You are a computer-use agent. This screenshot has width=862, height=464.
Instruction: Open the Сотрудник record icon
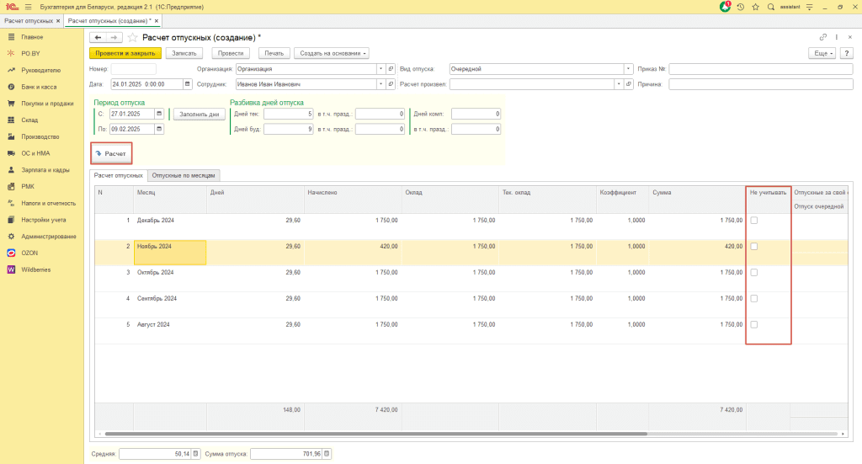[391, 84]
